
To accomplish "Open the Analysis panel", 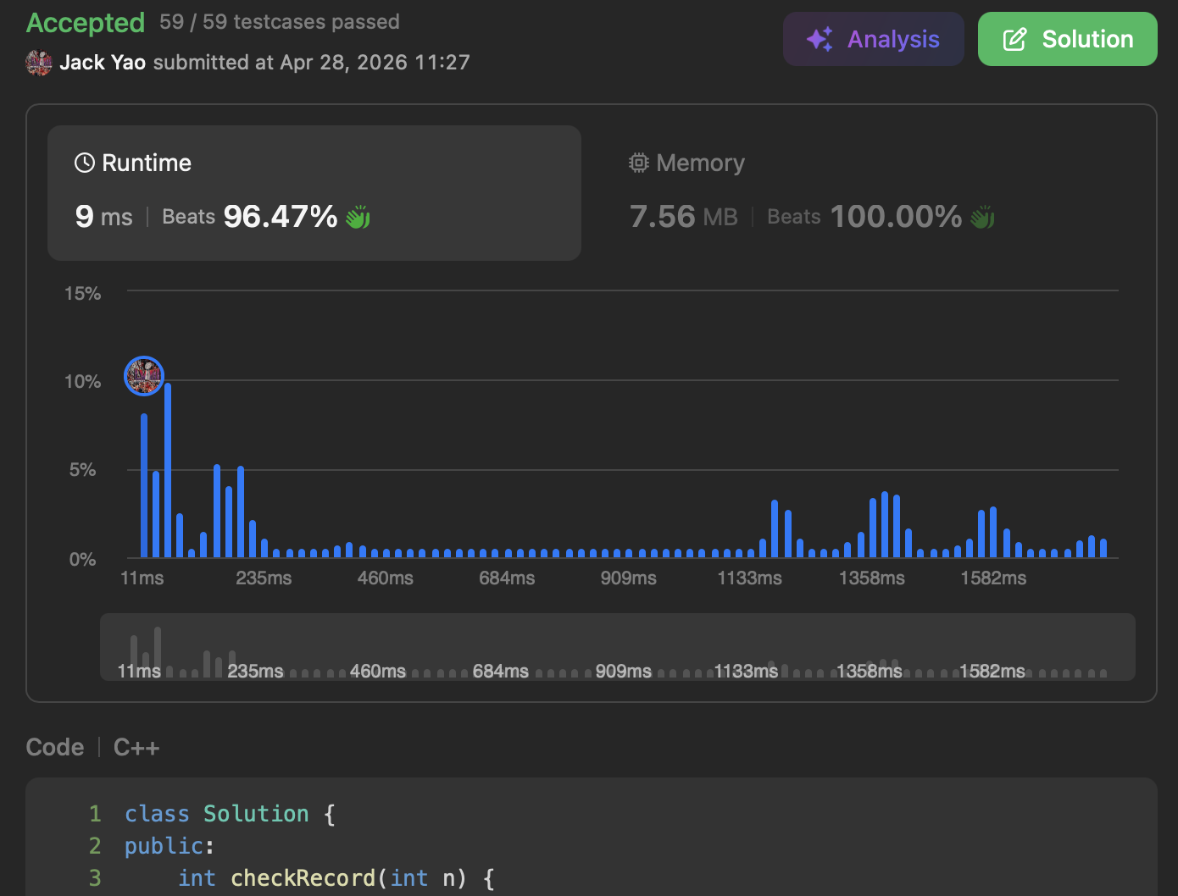I will [874, 39].
